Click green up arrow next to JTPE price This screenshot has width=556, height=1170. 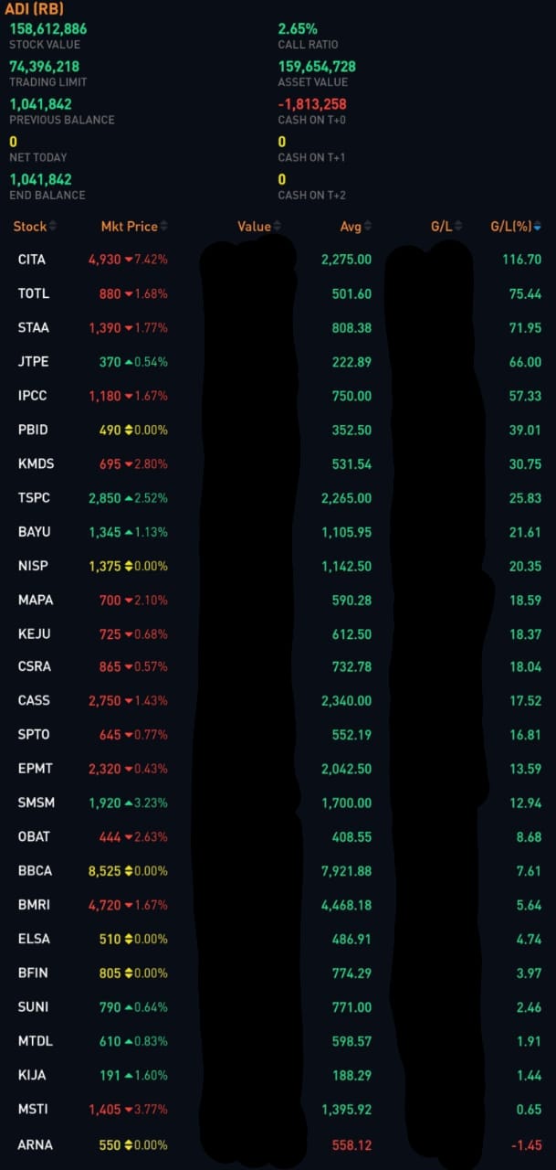[128, 362]
